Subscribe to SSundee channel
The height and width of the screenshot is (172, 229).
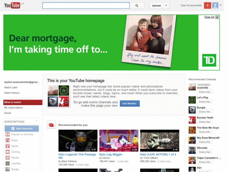pyautogui.click(x=204, y=152)
